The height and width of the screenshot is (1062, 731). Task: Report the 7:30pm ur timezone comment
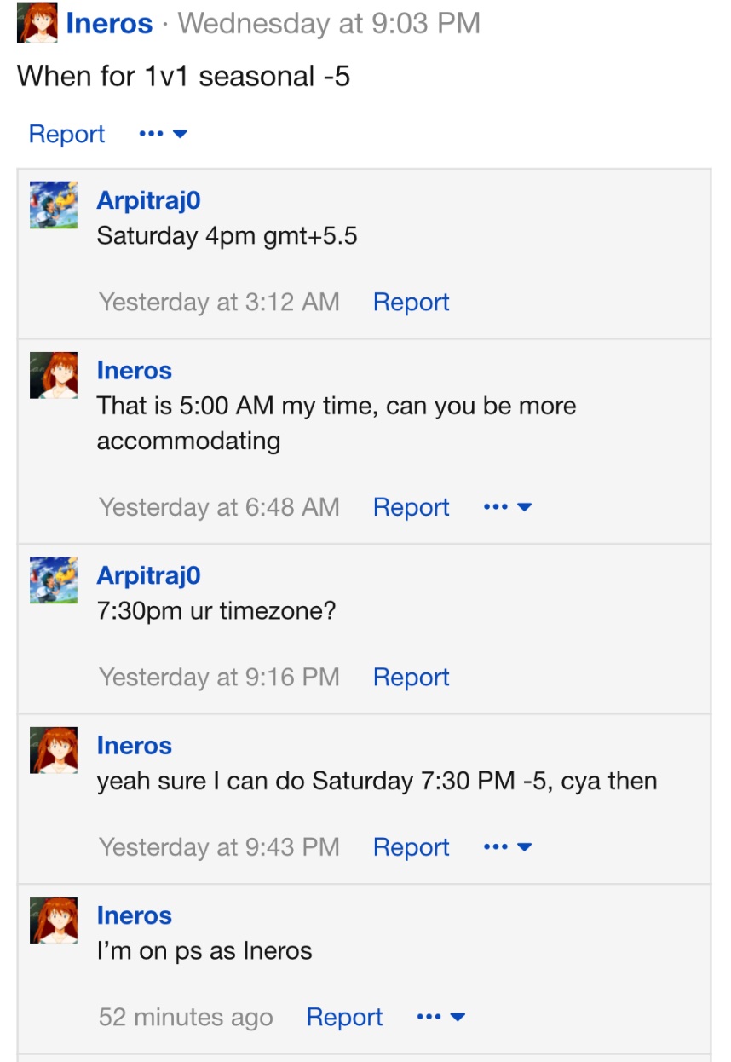(x=411, y=677)
